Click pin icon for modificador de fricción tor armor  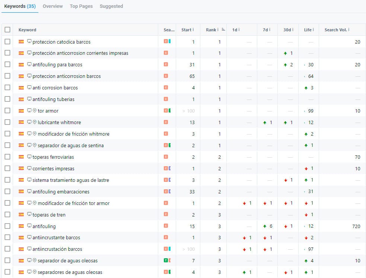click(x=35, y=203)
